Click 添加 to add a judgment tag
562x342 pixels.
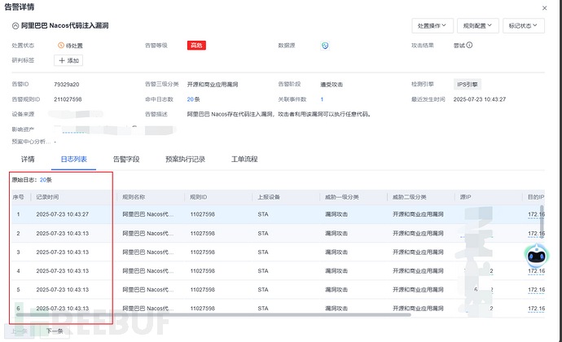pos(68,60)
